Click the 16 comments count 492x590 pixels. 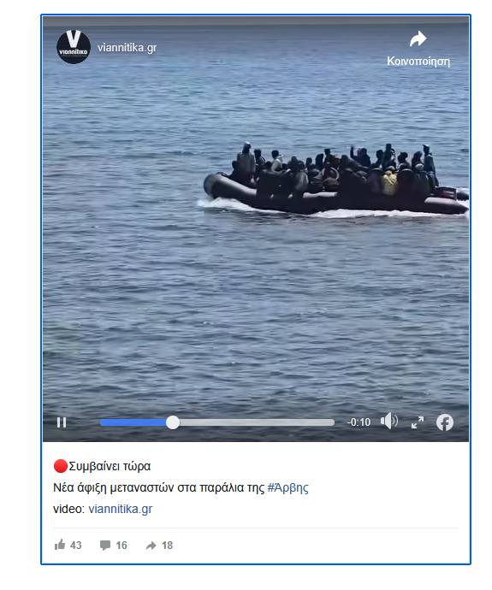pos(122,546)
